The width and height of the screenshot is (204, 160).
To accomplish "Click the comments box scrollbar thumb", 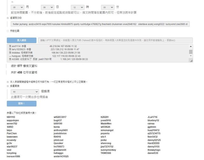I will 191,52.
